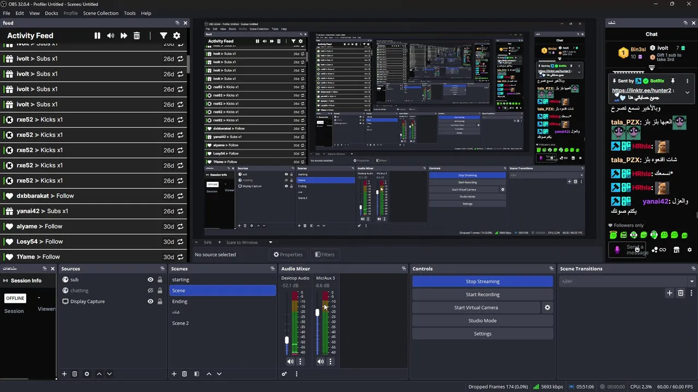The width and height of the screenshot is (698, 392).
Task: Open the View menu
Action: 34,13
